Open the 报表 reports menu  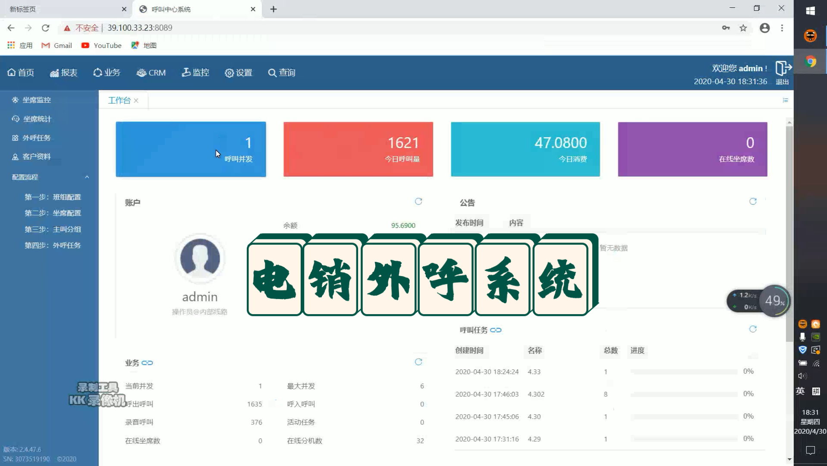63,72
